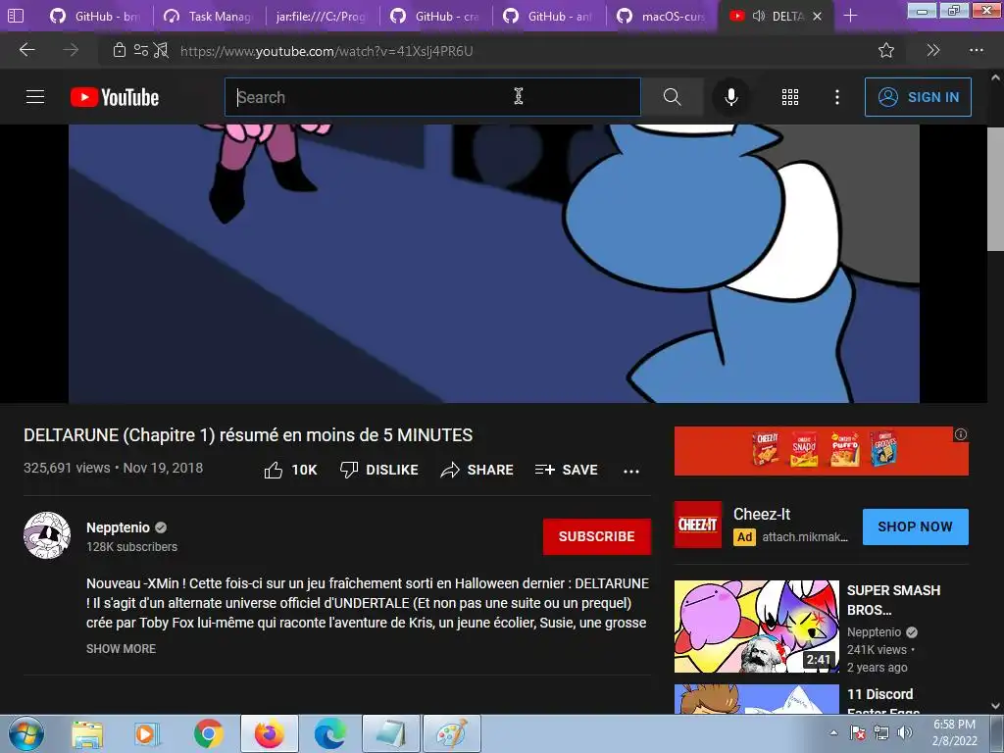1004x753 pixels.
Task: Switch to the macOS-curs tab
Action: point(662,16)
